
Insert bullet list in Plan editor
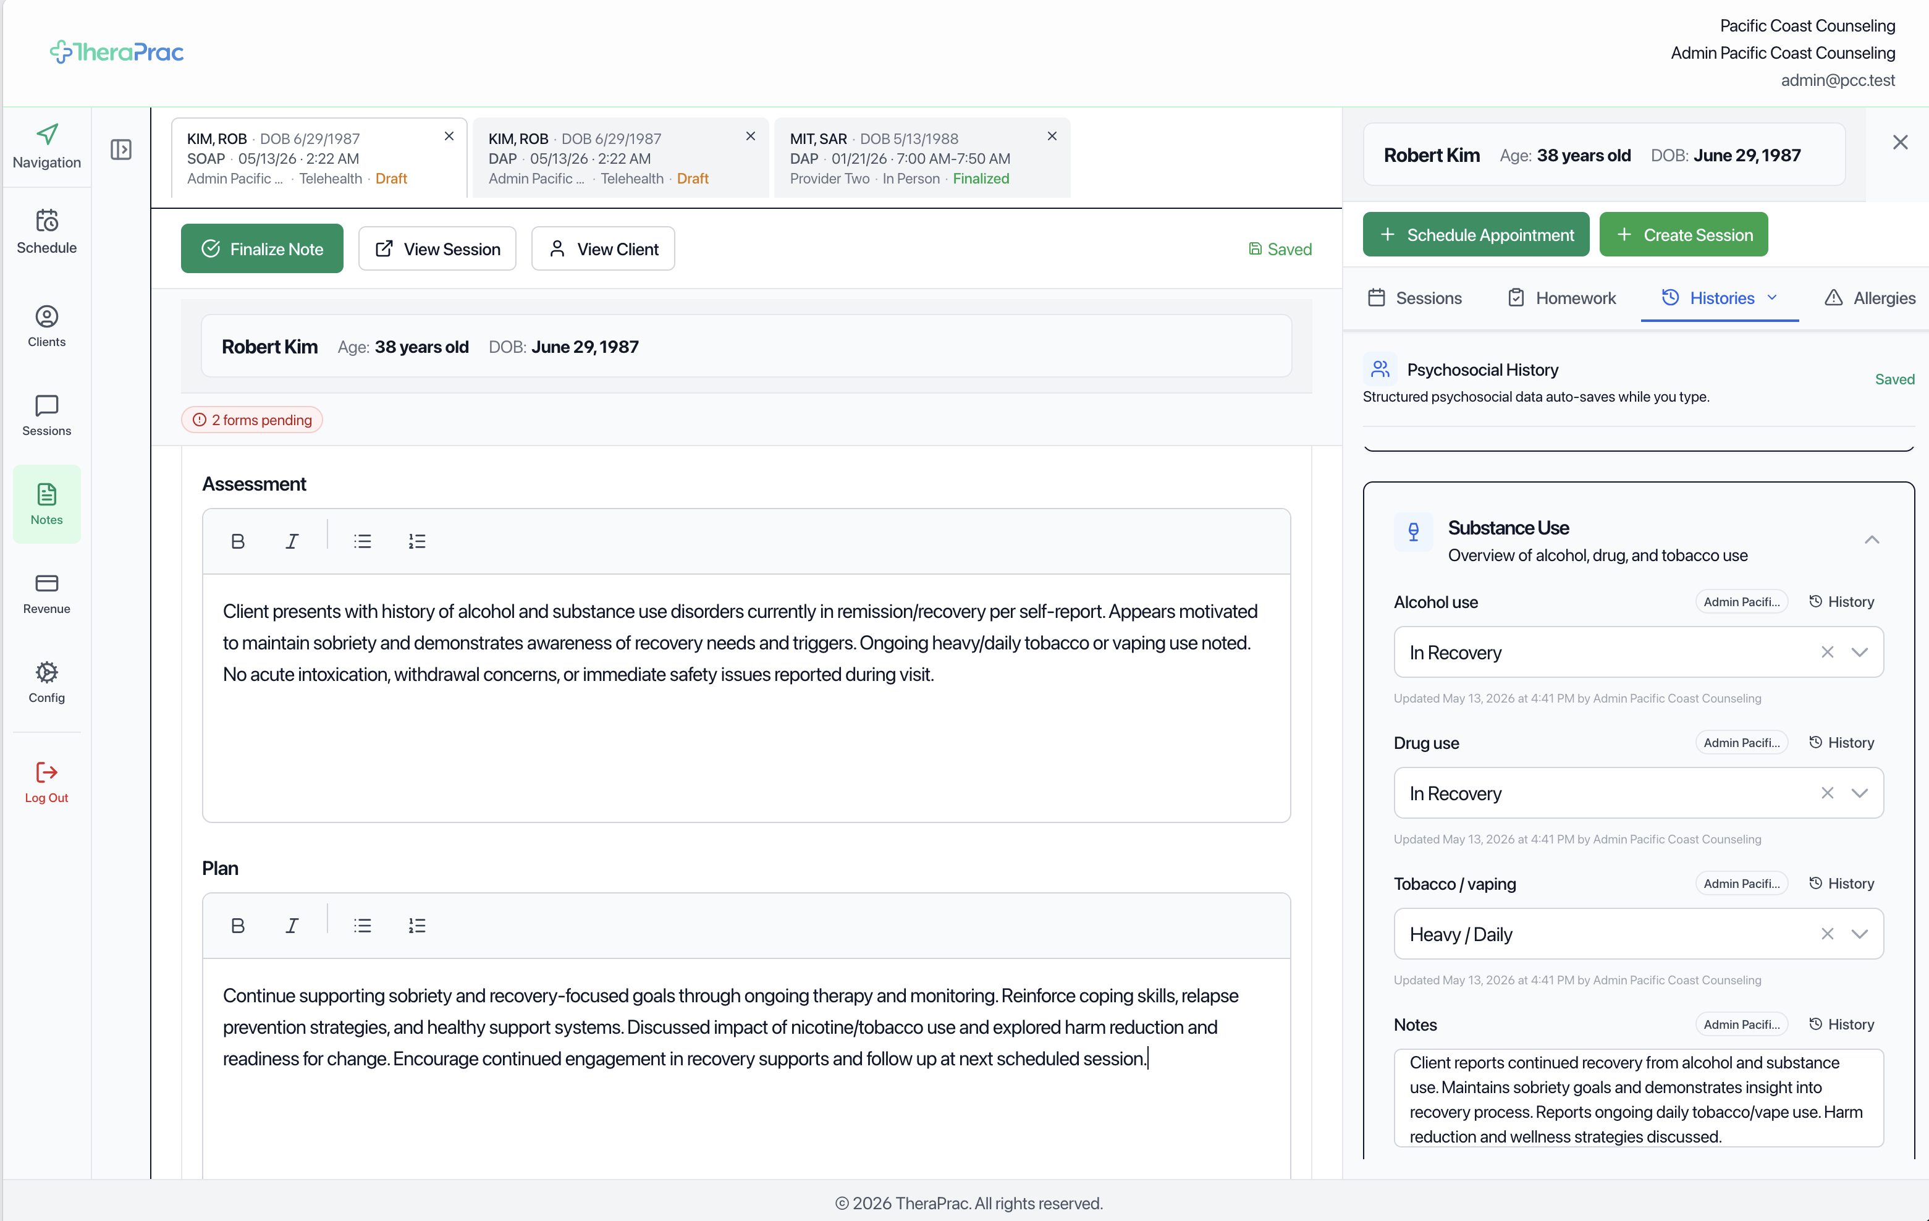tap(363, 926)
